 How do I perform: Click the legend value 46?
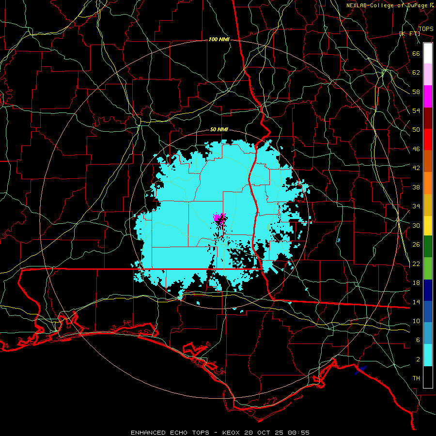point(416,149)
